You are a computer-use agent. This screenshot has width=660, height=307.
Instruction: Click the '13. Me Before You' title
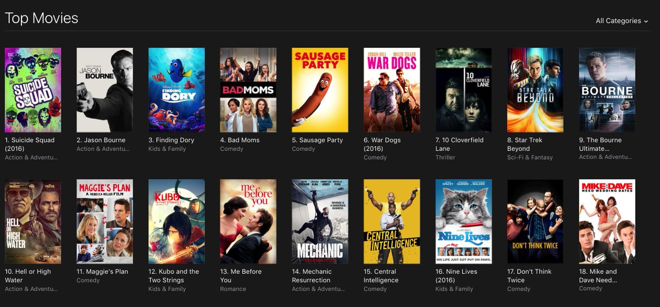point(241,276)
